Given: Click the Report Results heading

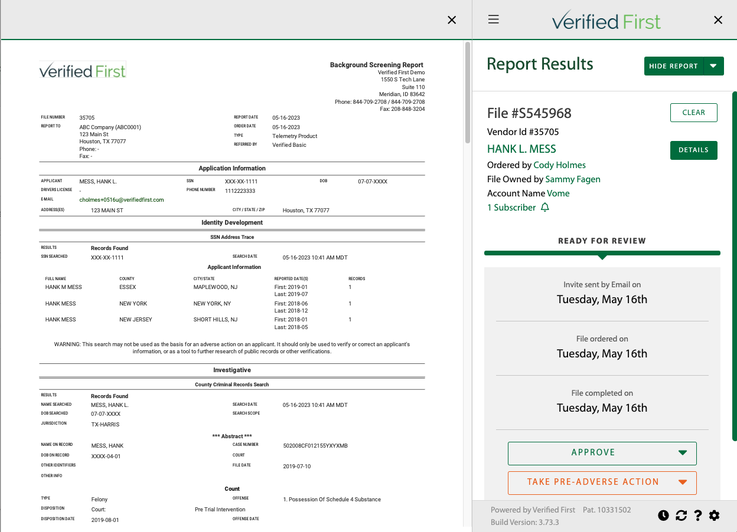Looking at the screenshot, I should click(x=540, y=64).
